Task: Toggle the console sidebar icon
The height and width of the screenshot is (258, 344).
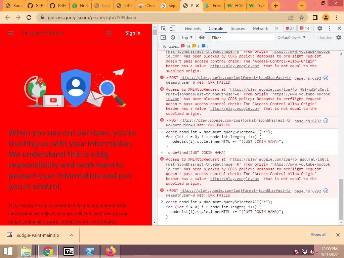Action: (163, 38)
